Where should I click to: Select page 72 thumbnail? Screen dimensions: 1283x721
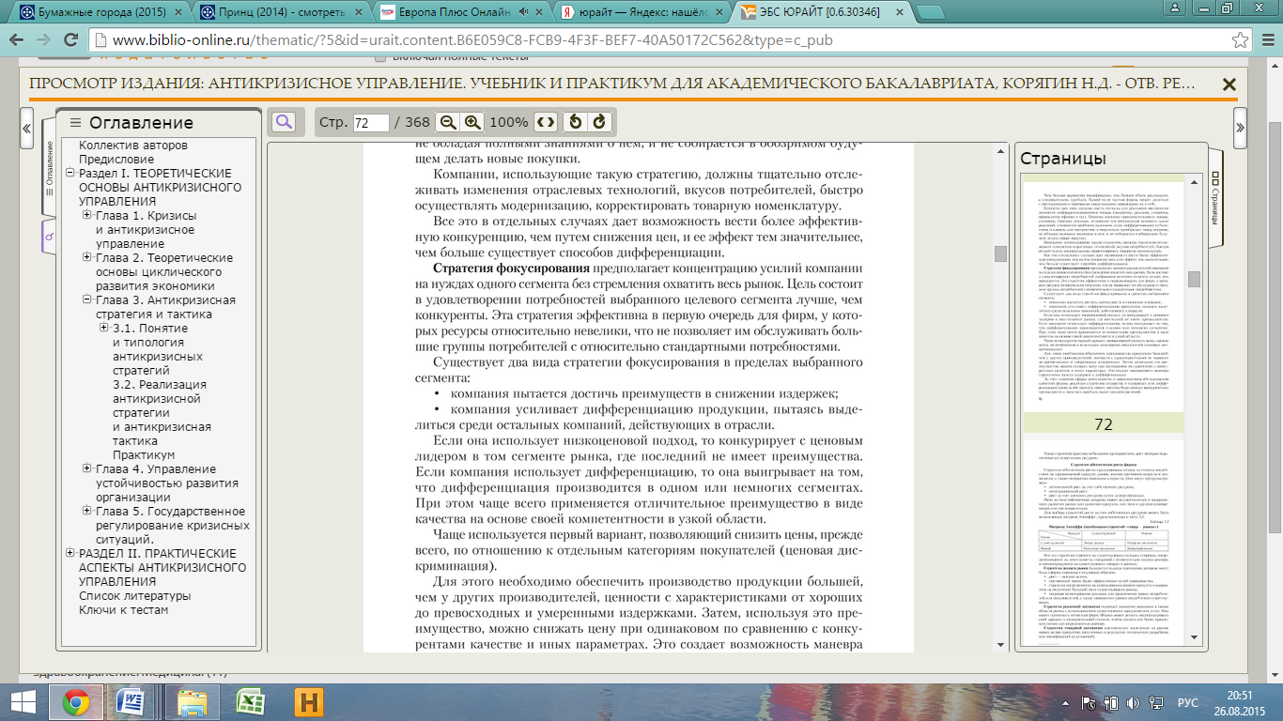1103,297
